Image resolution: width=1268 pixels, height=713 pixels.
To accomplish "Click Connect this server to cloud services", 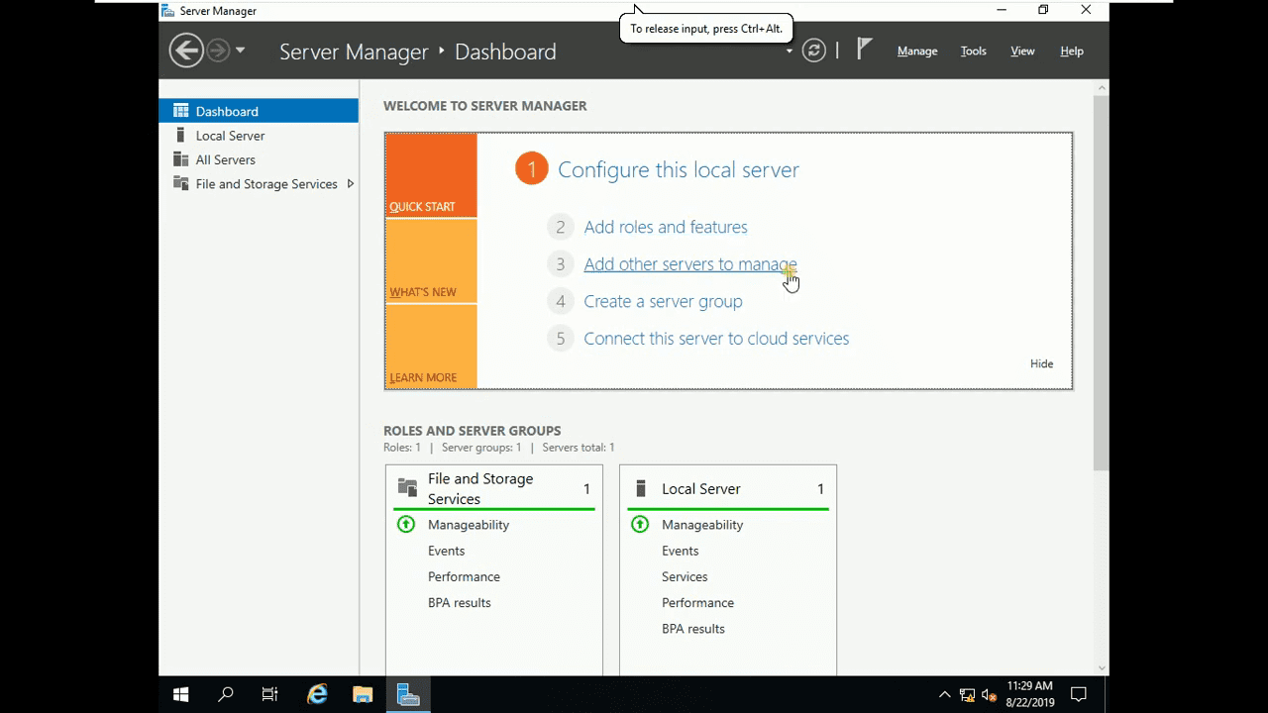I will coord(716,339).
